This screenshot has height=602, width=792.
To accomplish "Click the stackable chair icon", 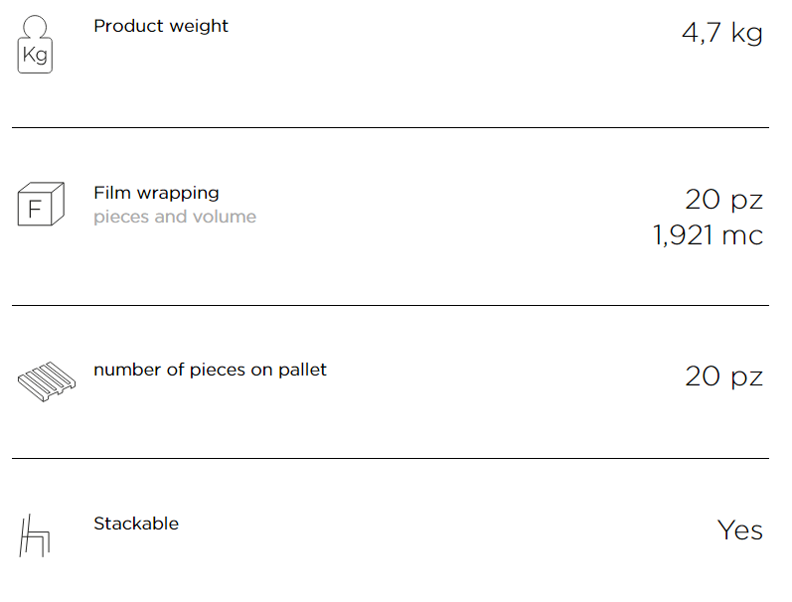I will pos(35,535).
